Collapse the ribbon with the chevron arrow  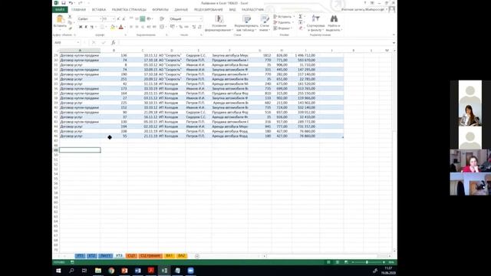coord(394,34)
